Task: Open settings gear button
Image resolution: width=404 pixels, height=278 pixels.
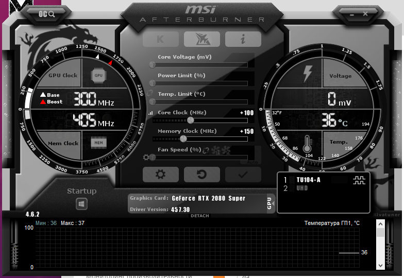Action: pyautogui.click(x=161, y=175)
